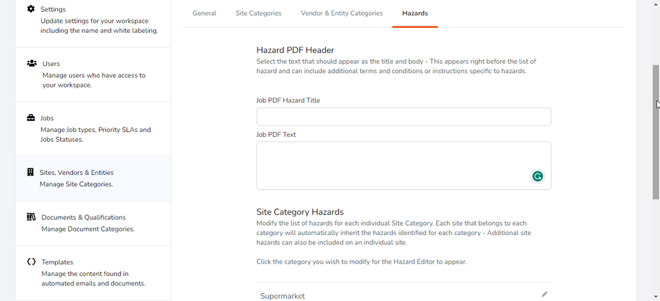Click the Users people icon
The image size is (660, 301).
32,63
